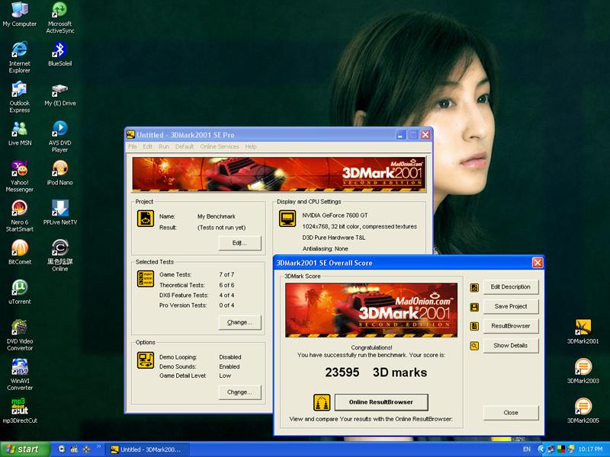The image size is (610, 457).
Task: Click the Project icon in the 3DMark main window
Action: [146, 219]
